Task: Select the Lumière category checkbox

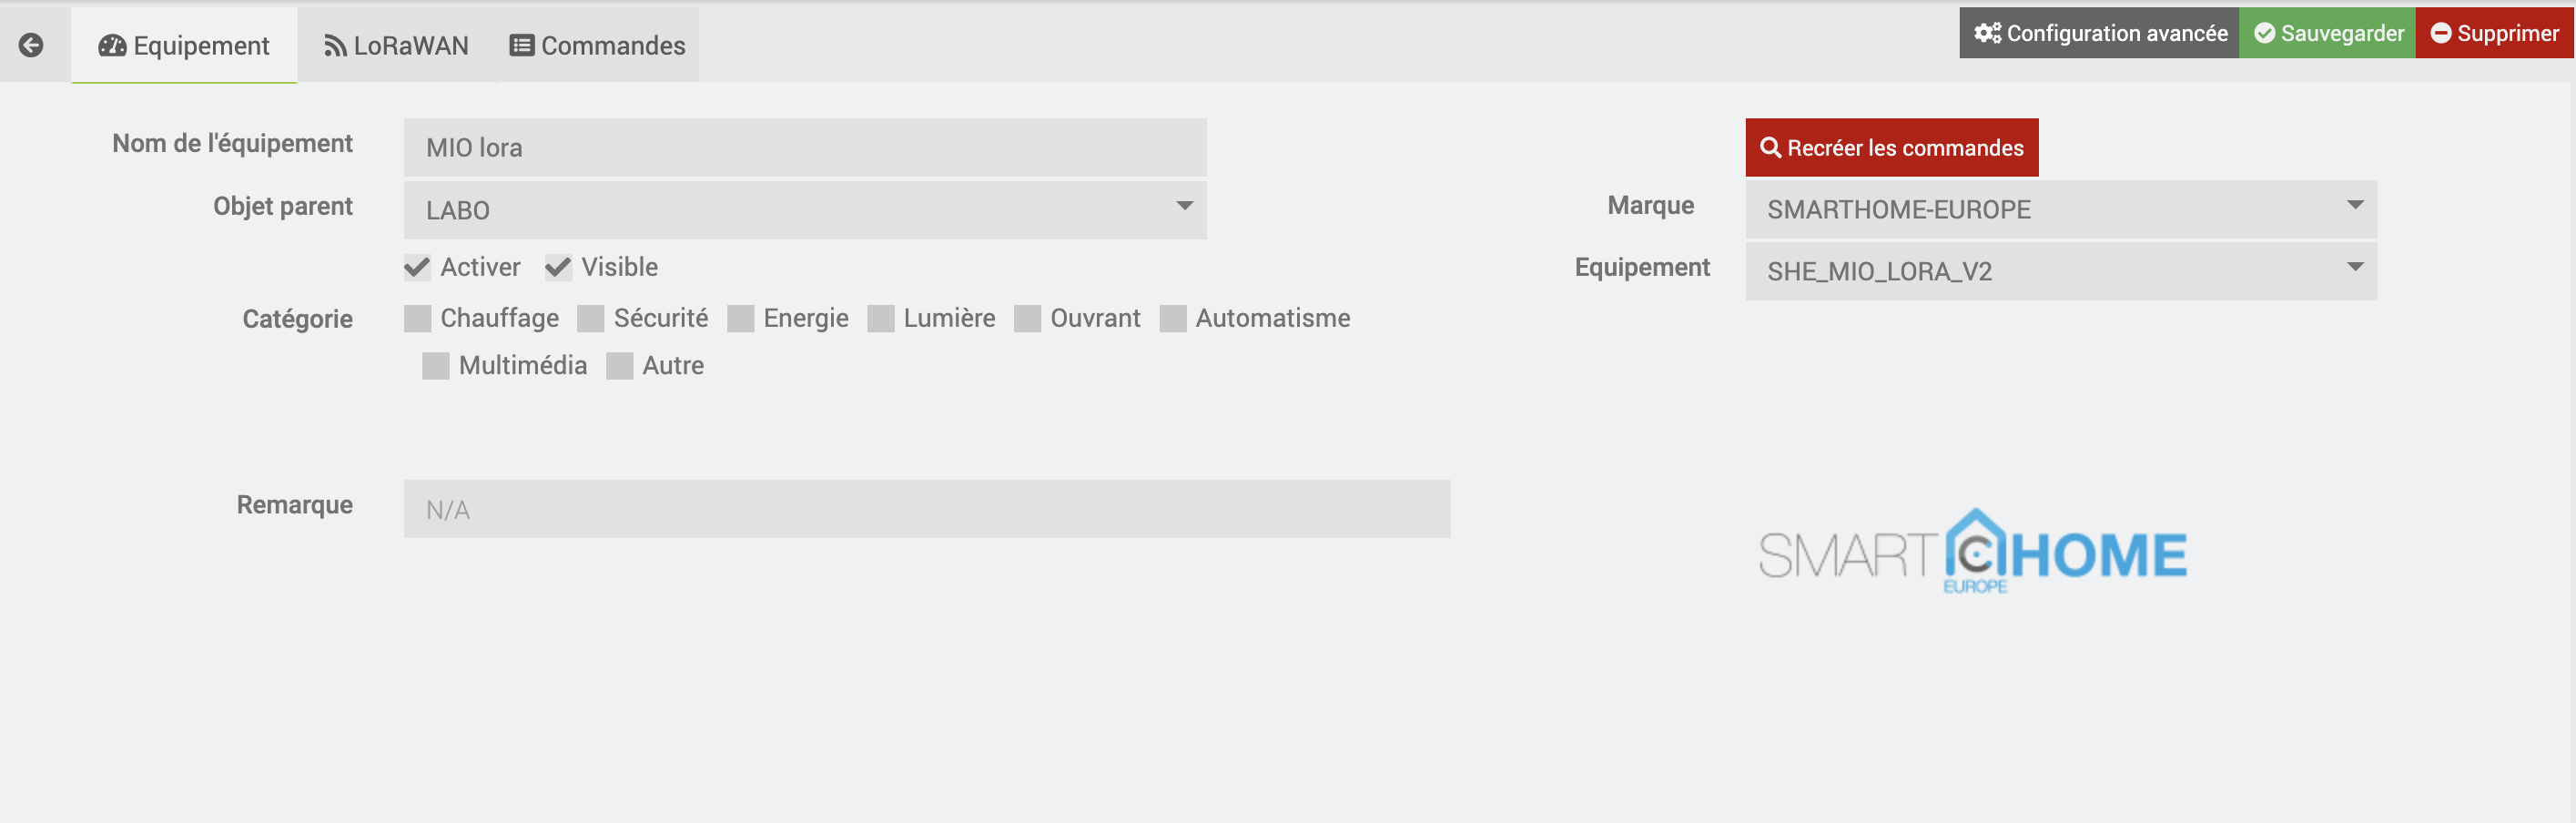Action: pos(881,318)
